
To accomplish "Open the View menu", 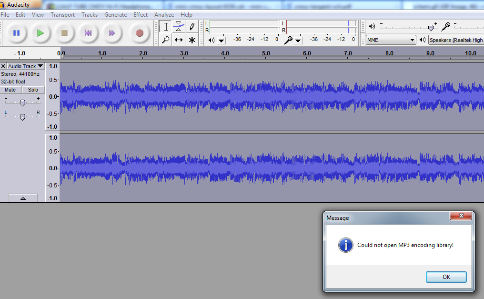I will pyautogui.click(x=38, y=14).
